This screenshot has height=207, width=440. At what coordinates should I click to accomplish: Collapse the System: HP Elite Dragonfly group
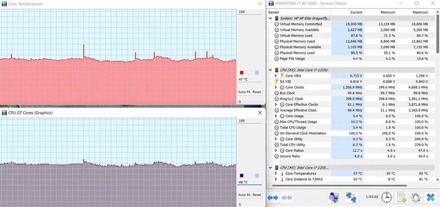pos(271,18)
